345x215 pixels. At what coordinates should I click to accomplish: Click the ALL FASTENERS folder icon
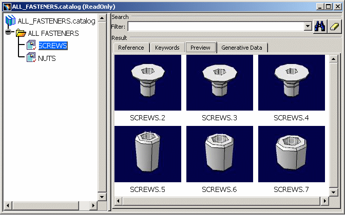[21, 33]
